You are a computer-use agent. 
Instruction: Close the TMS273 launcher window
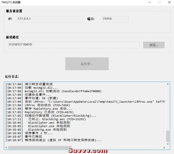tap(169, 2)
